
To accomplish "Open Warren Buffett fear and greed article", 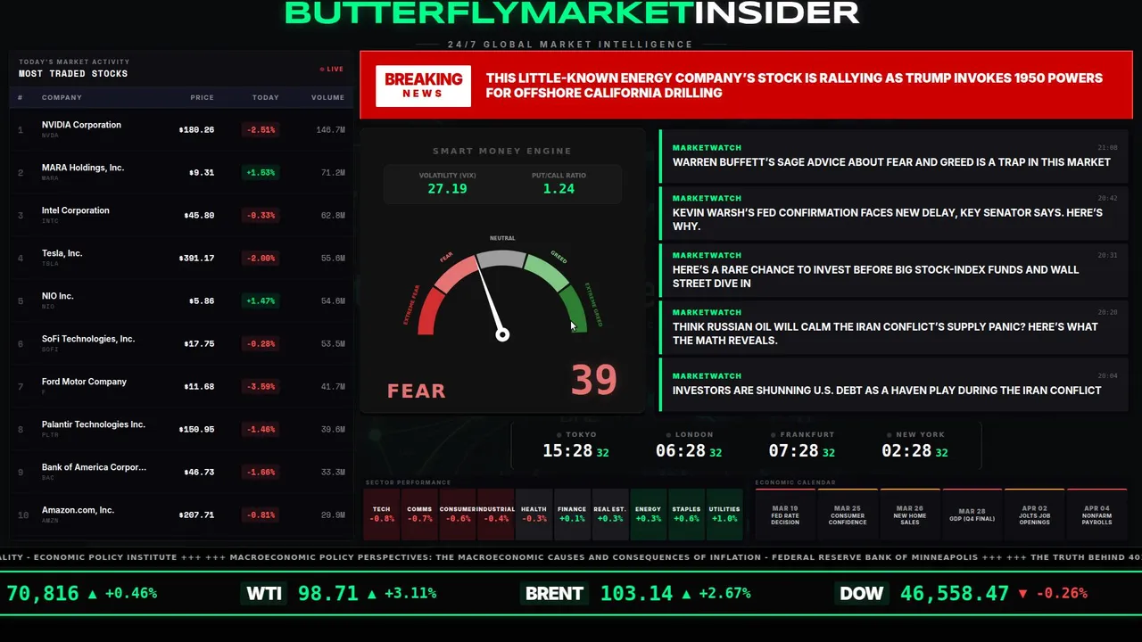I will click(x=894, y=155).
